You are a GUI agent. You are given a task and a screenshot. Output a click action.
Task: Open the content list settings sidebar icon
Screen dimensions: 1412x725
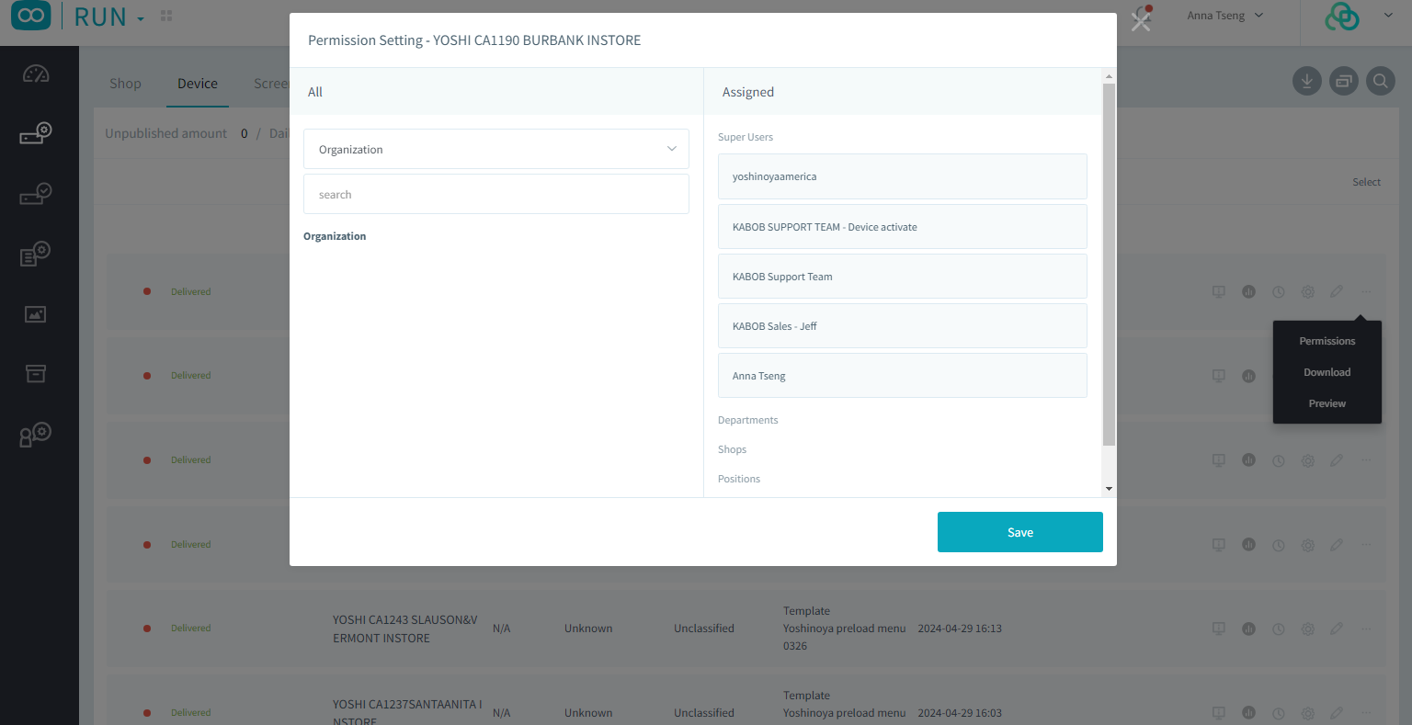pyautogui.click(x=36, y=255)
